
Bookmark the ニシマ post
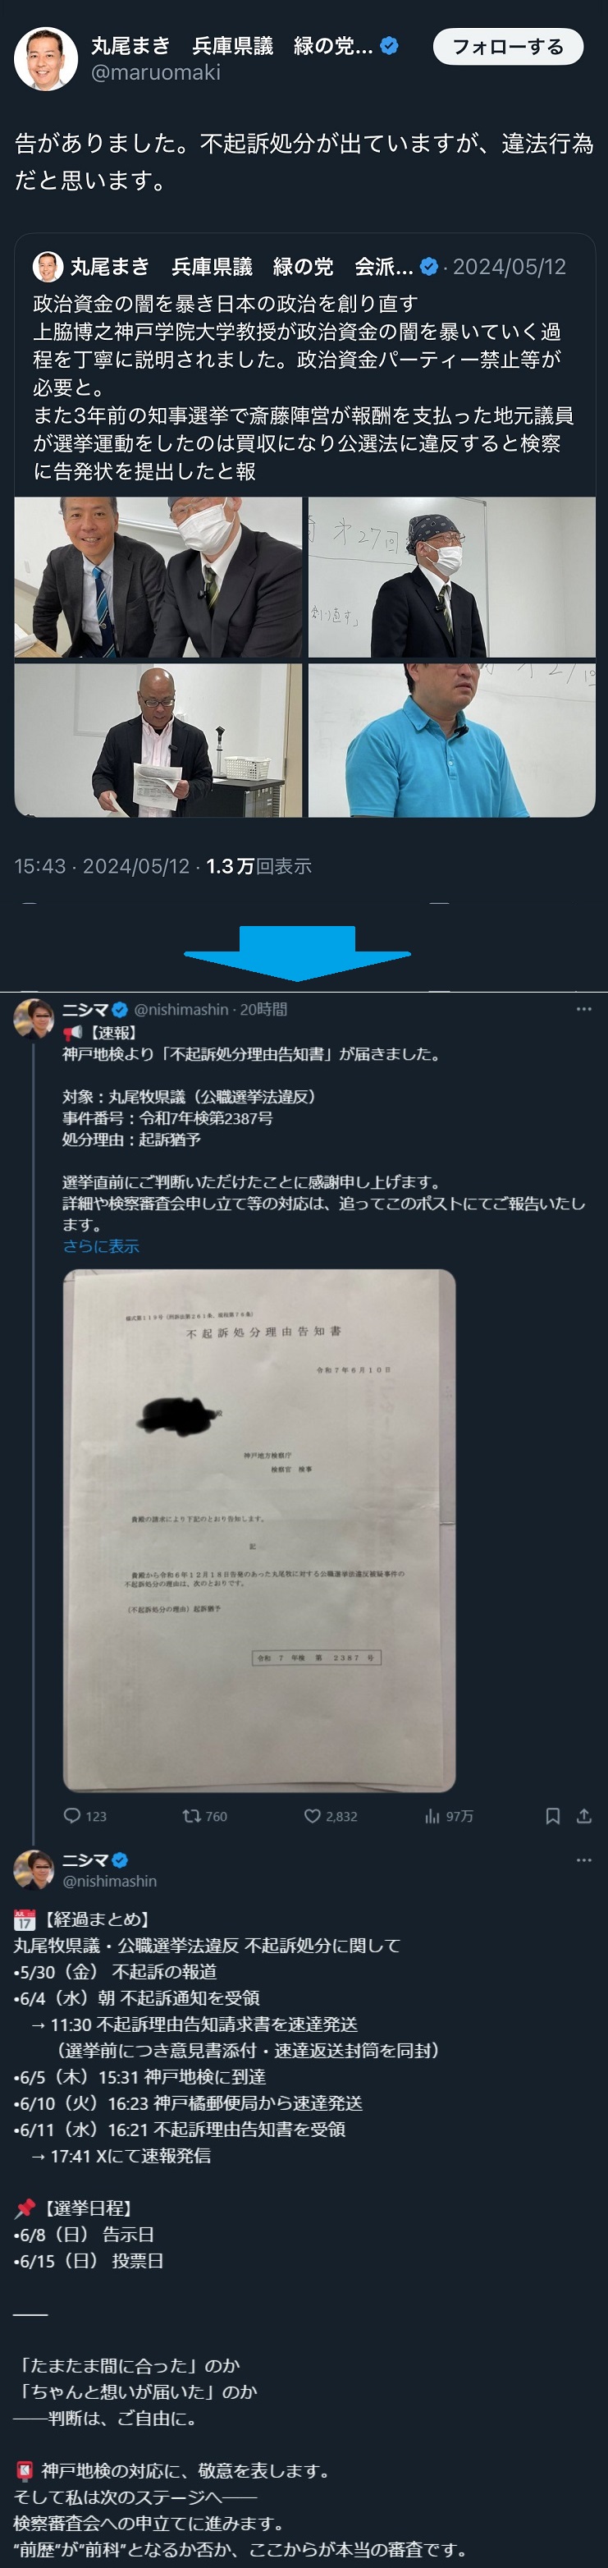[x=552, y=1815]
